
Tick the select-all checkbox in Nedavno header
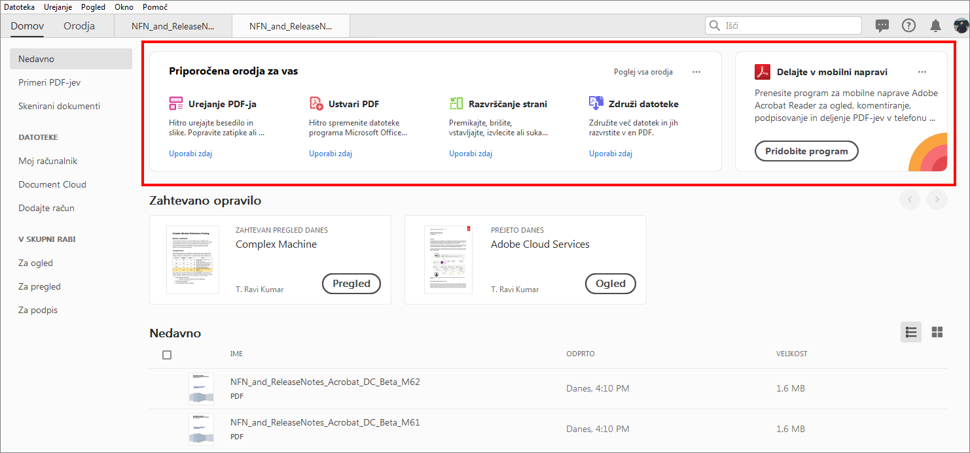click(x=167, y=354)
